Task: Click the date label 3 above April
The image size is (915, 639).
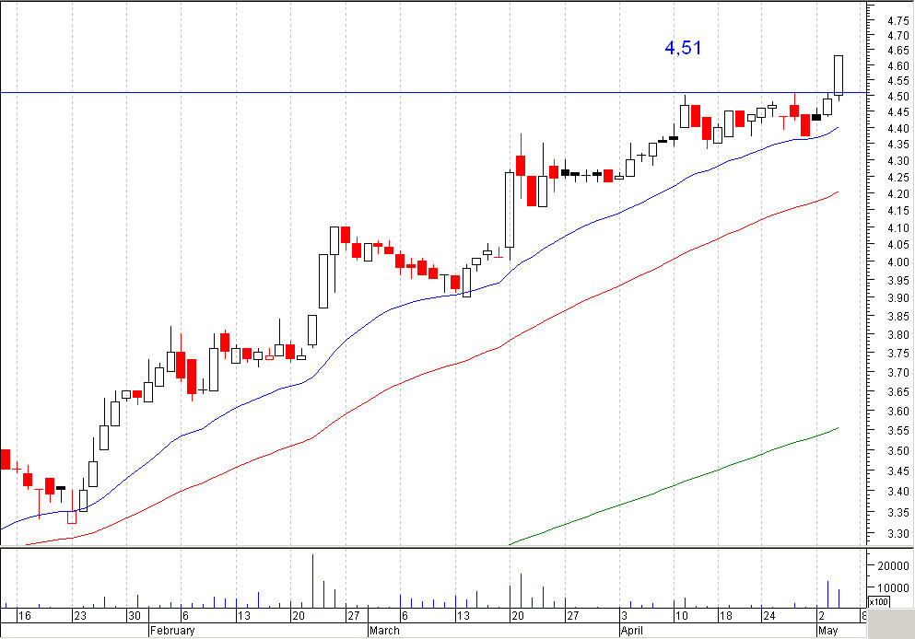Action: (x=625, y=616)
